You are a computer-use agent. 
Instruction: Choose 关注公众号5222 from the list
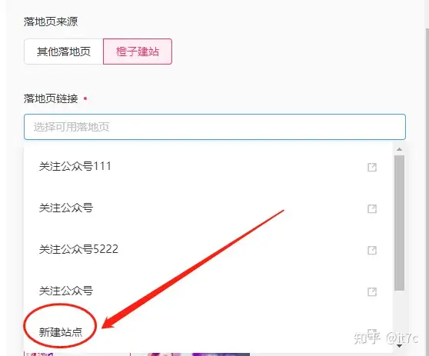[208, 249]
